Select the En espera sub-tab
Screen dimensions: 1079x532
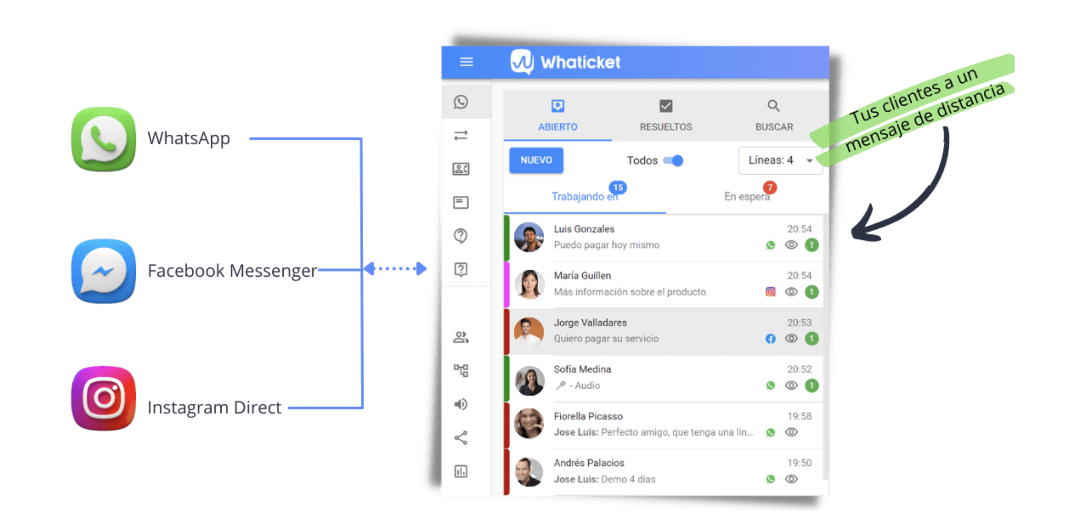tap(746, 196)
